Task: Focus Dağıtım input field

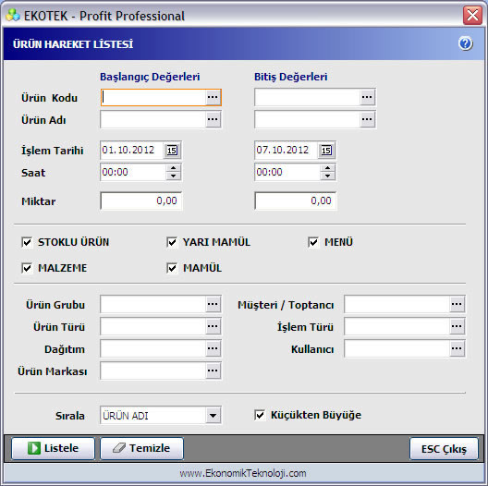Action: (x=152, y=348)
